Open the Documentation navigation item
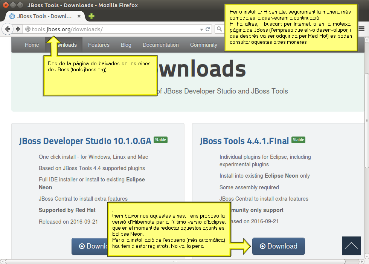This screenshot has width=369, height=264. coord(161,45)
